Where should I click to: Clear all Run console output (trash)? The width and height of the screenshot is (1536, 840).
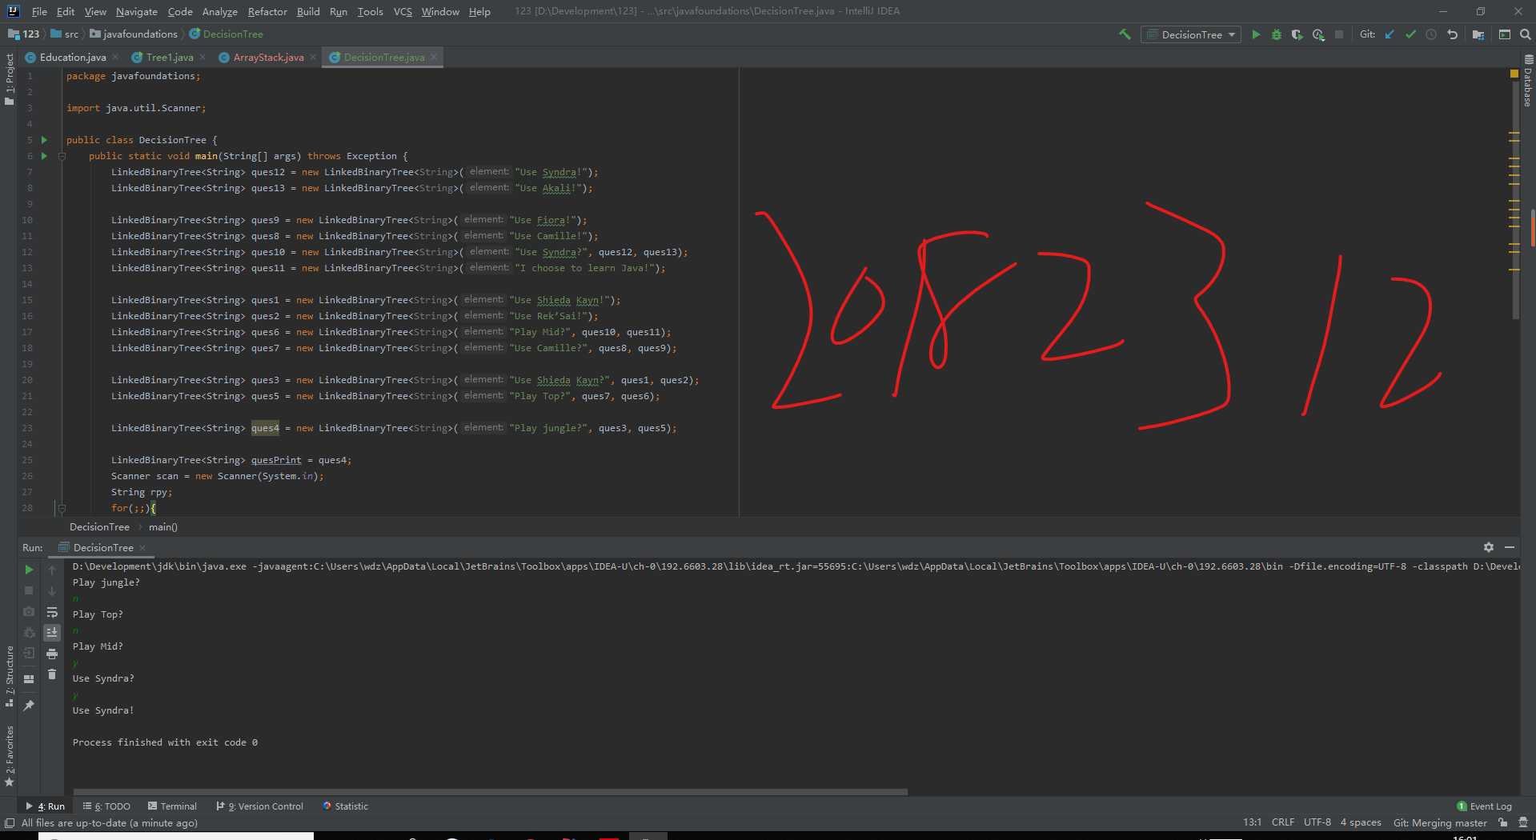(52, 674)
